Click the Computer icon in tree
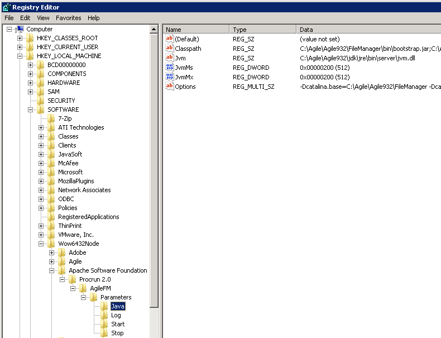Image resolution: width=441 pixels, height=338 pixels. tap(20, 29)
